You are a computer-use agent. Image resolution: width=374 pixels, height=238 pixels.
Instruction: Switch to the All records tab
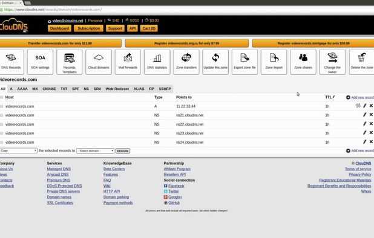pos(3,89)
